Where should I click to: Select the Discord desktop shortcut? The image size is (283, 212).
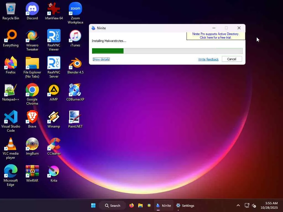32,11
